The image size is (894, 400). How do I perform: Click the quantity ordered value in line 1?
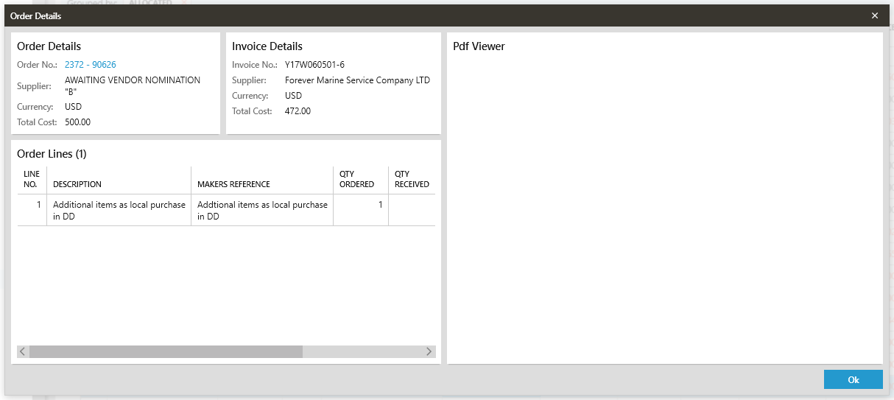[x=380, y=205]
